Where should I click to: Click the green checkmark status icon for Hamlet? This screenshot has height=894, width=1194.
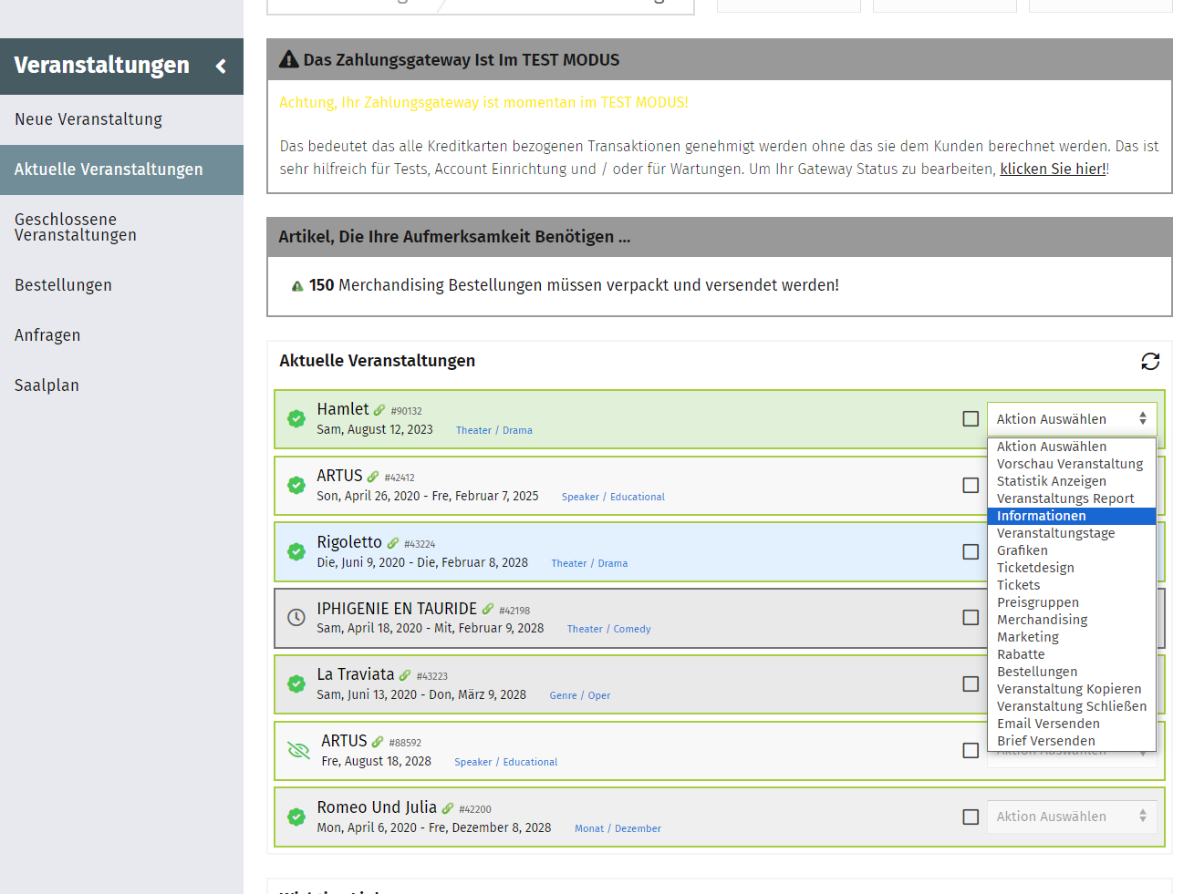[x=296, y=419]
